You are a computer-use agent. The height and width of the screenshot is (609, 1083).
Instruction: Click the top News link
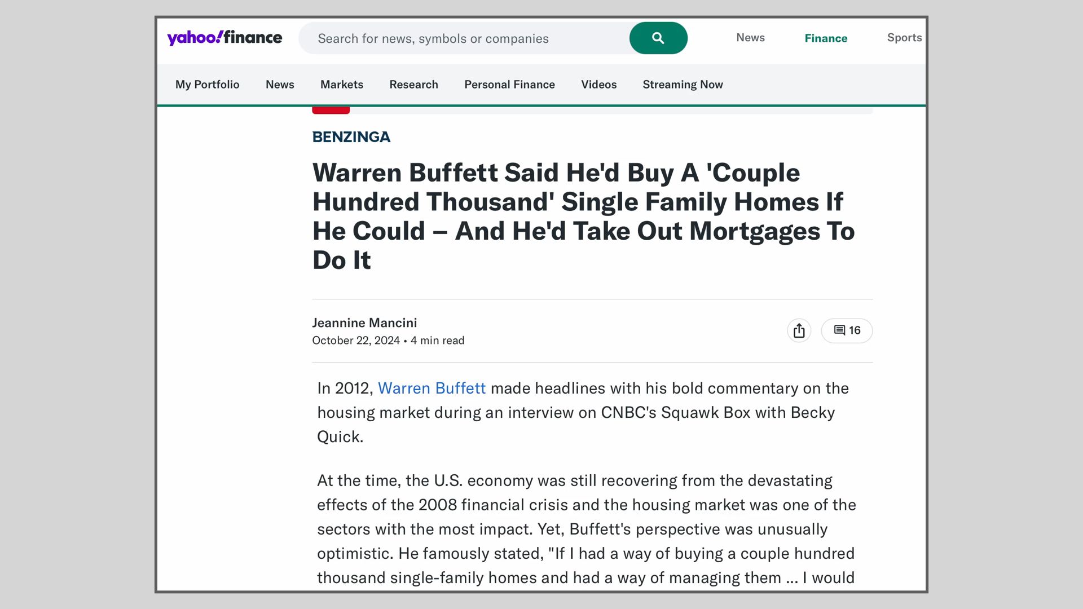[750, 38]
